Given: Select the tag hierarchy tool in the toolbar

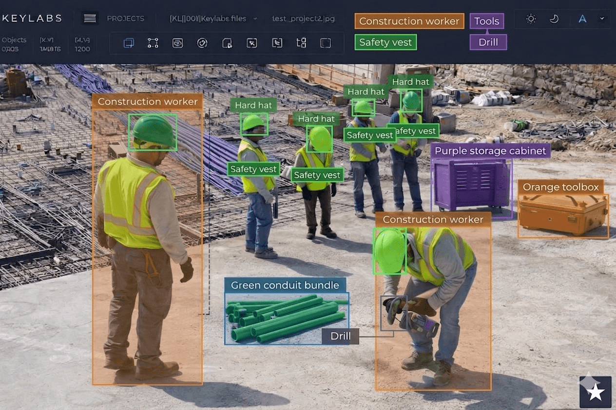Looking at the screenshot, I should tap(301, 43).
